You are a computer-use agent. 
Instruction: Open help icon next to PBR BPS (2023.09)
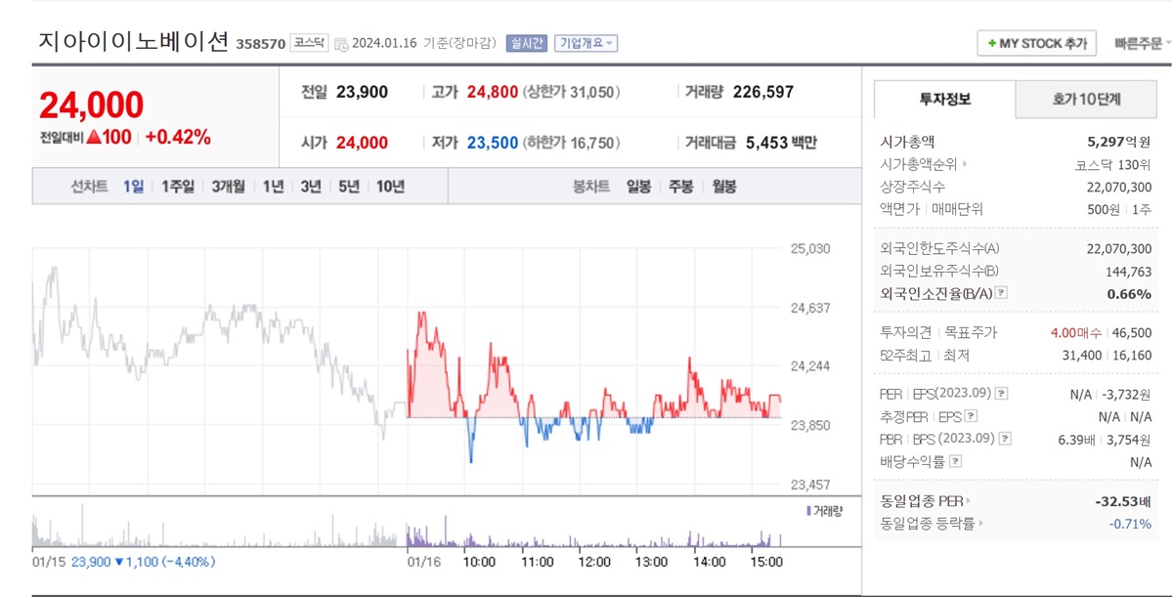(x=1004, y=439)
